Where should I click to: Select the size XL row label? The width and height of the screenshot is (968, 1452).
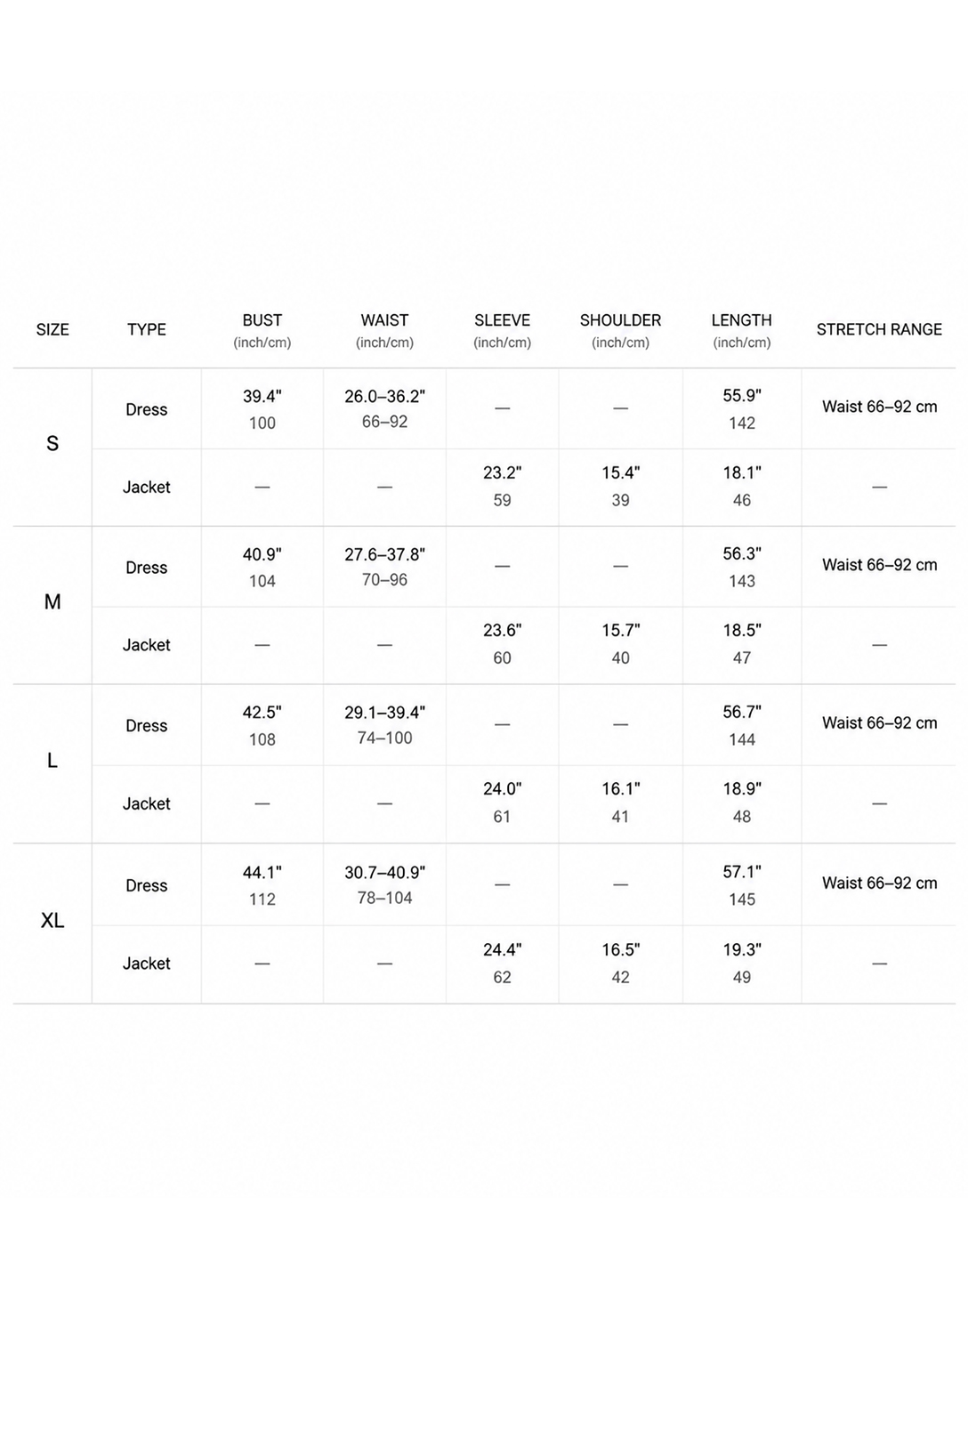(52, 920)
